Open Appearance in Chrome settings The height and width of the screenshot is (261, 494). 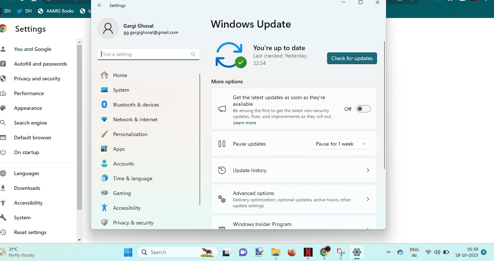pos(28,108)
